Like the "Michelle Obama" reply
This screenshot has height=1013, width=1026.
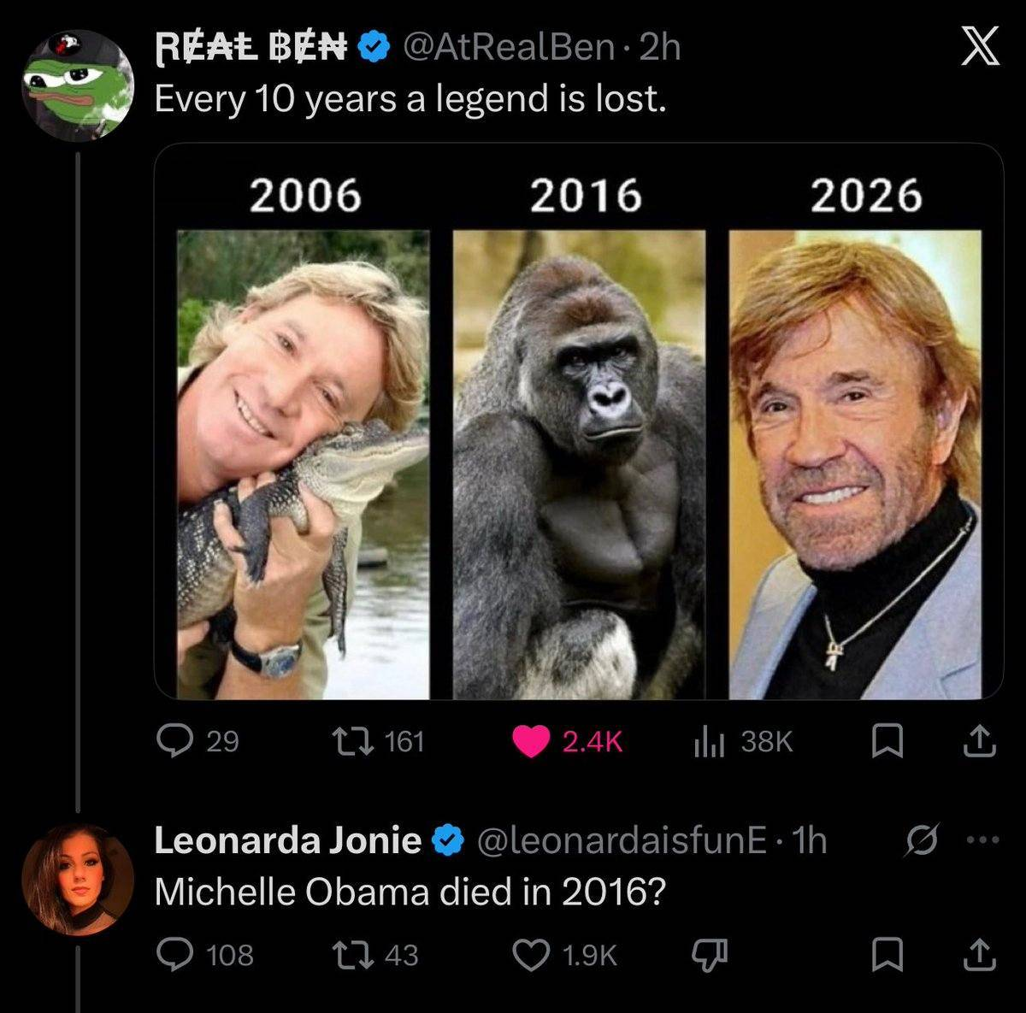click(x=530, y=954)
